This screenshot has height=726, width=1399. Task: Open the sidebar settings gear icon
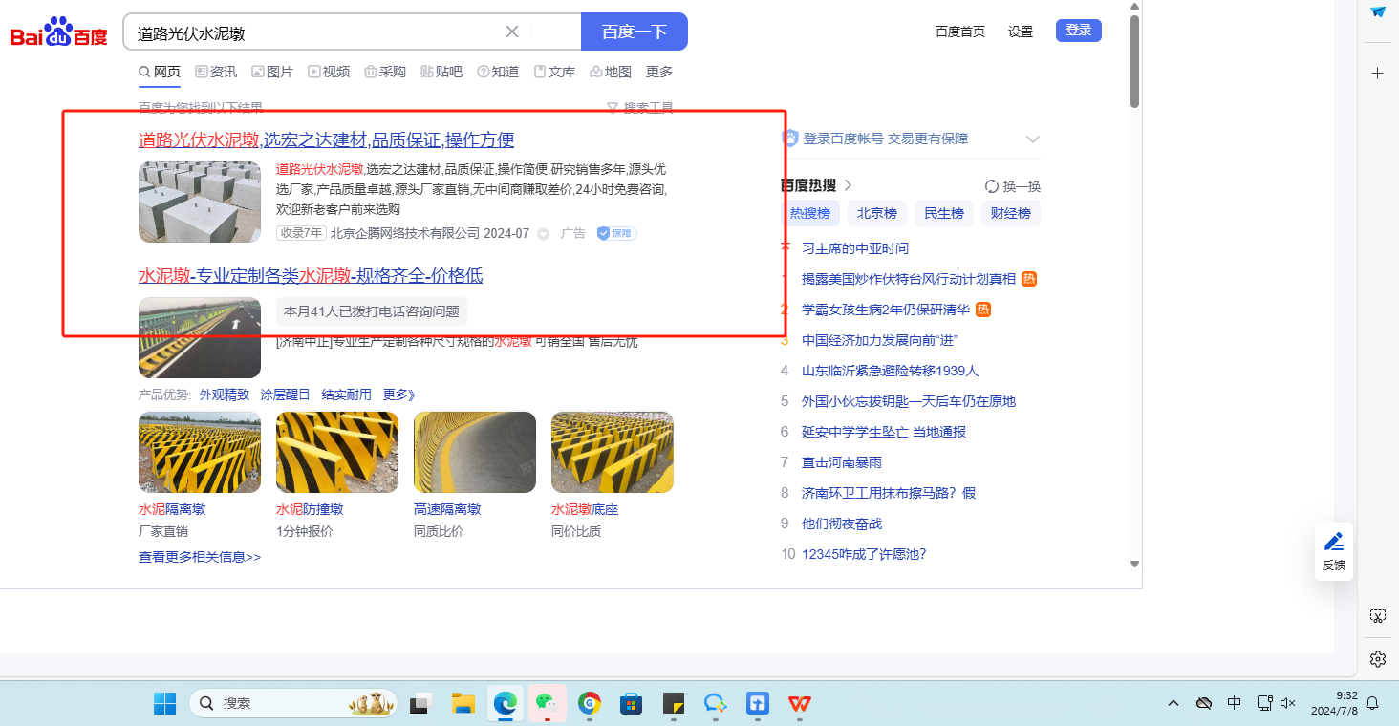click(1377, 659)
